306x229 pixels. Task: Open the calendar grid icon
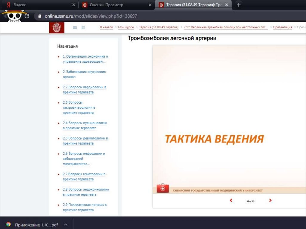[x=83, y=27]
